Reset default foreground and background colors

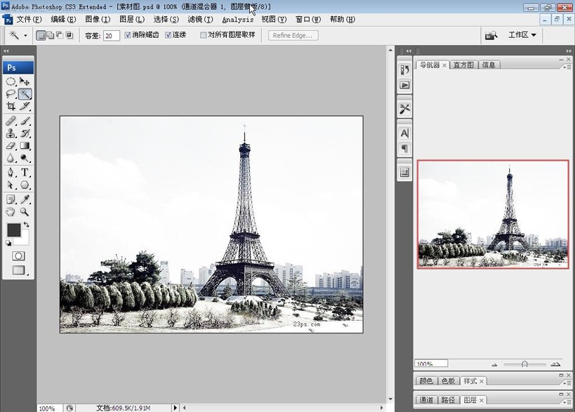[8, 243]
